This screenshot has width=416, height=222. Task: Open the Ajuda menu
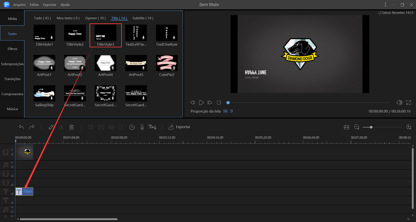click(65, 5)
